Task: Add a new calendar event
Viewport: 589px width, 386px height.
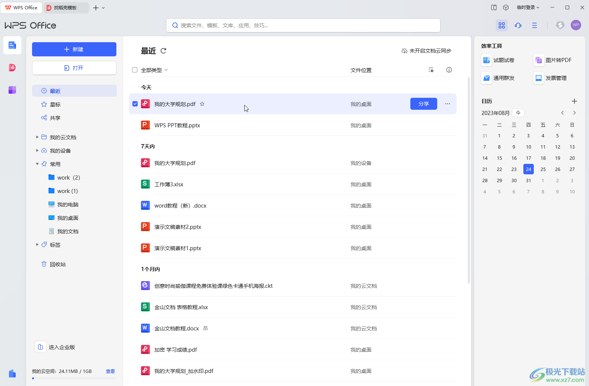Action: coord(574,101)
